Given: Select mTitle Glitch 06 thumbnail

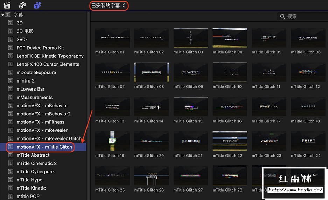Looking at the screenshot, I should tap(308, 38).
